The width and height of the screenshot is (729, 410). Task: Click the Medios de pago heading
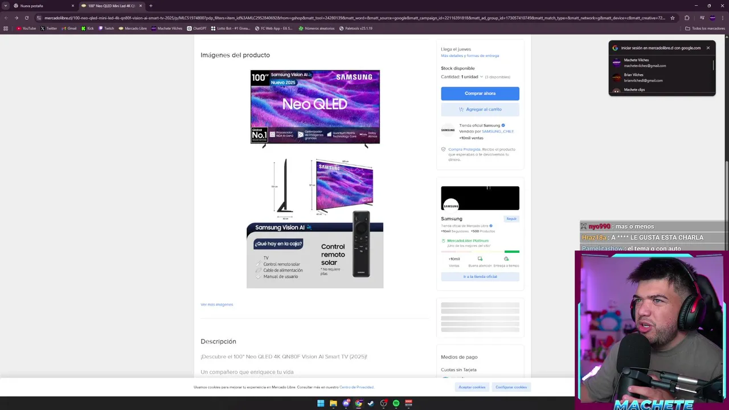pyautogui.click(x=459, y=357)
